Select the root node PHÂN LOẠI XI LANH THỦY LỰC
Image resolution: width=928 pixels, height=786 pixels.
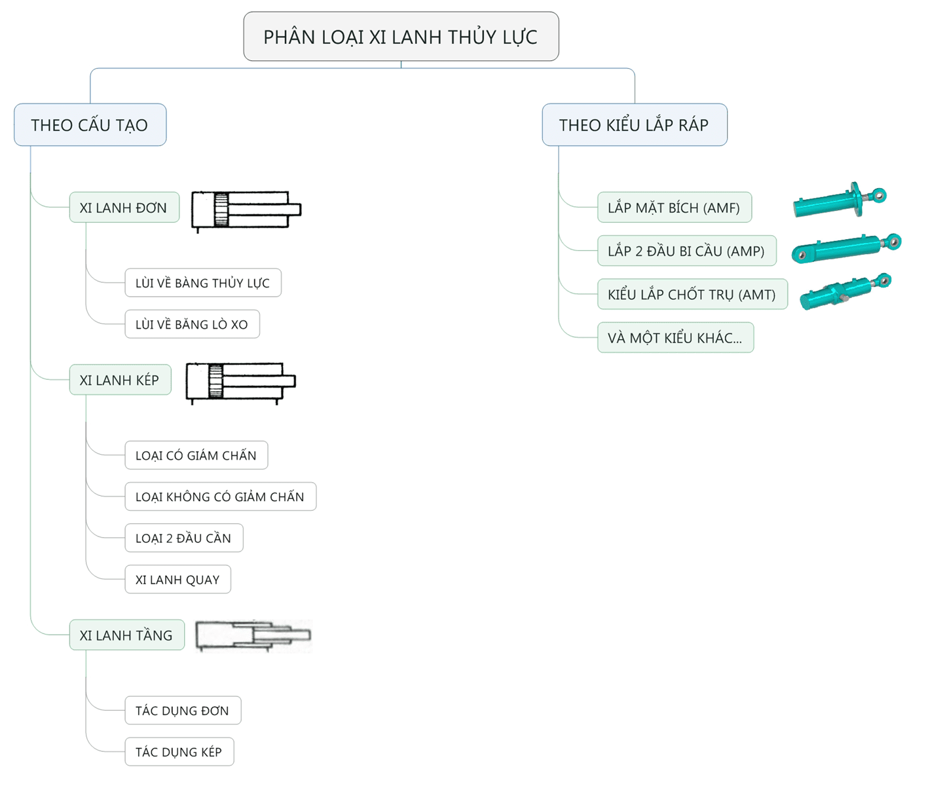401,37
